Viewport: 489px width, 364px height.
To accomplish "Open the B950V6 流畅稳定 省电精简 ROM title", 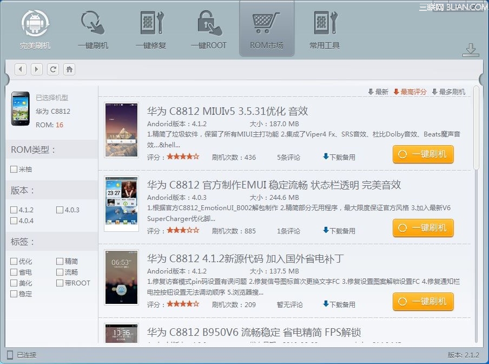I will pyautogui.click(x=254, y=332).
